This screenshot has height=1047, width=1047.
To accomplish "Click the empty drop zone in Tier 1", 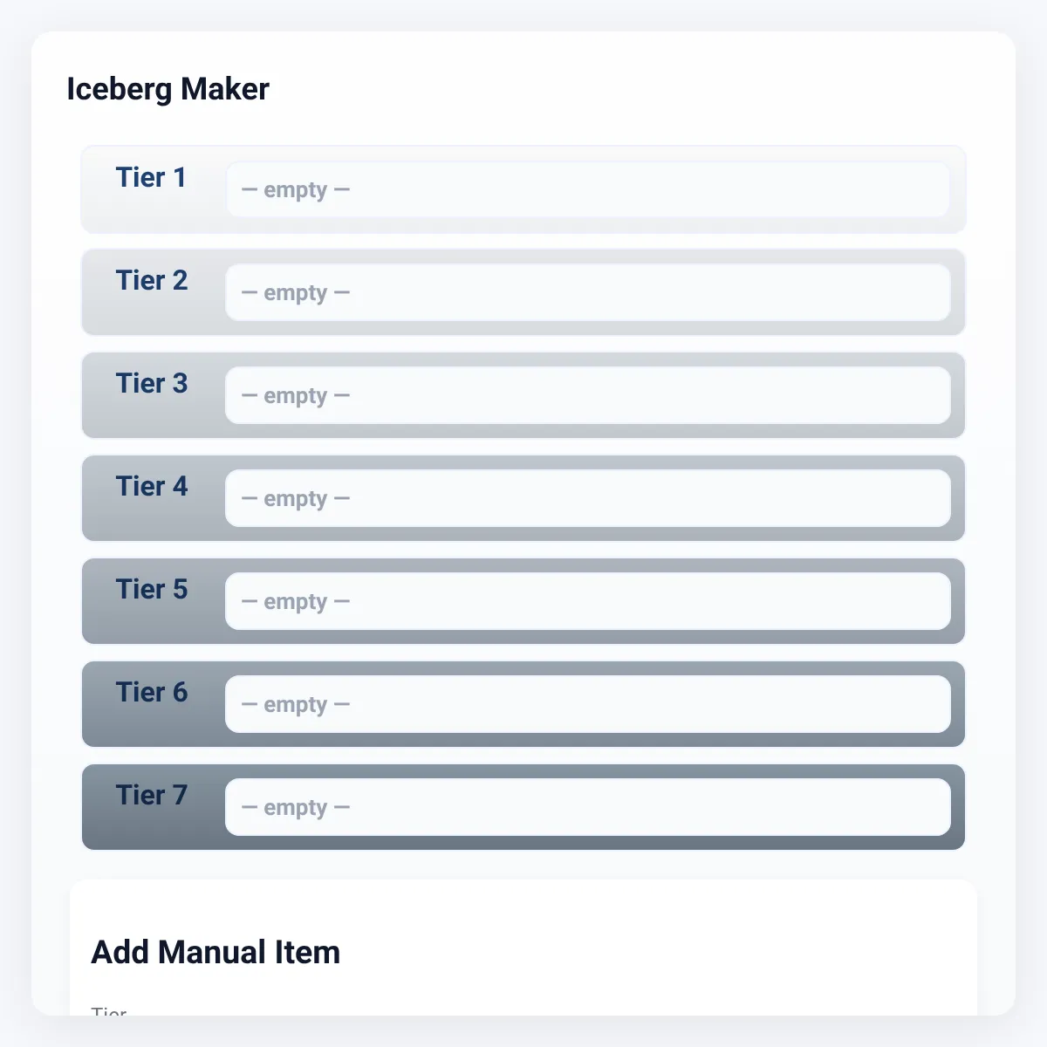I will click(x=588, y=189).
